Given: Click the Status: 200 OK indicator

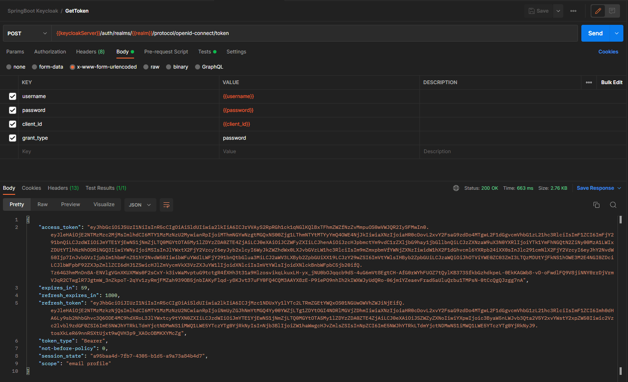Looking at the screenshot, I should 481,188.
